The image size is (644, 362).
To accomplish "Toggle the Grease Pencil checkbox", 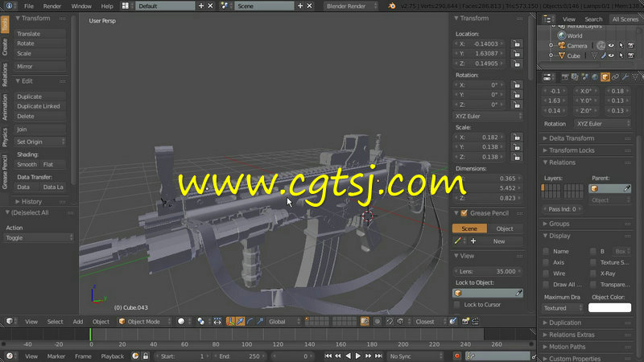I will pyautogui.click(x=464, y=213).
